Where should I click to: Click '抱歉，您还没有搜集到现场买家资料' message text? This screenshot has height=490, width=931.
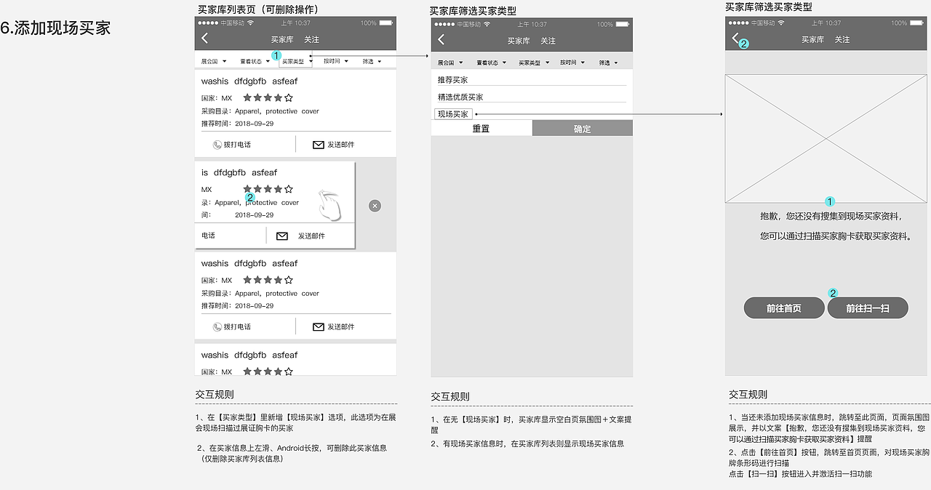pyautogui.click(x=831, y=216)
